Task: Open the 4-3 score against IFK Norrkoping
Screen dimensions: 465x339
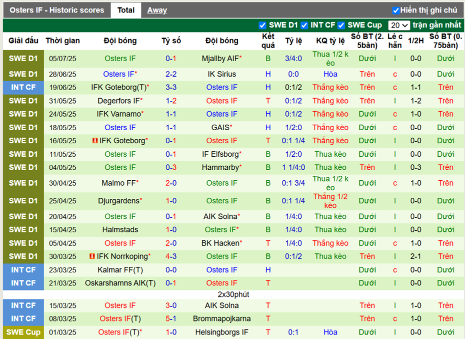Action: click(x=171, y=256)
